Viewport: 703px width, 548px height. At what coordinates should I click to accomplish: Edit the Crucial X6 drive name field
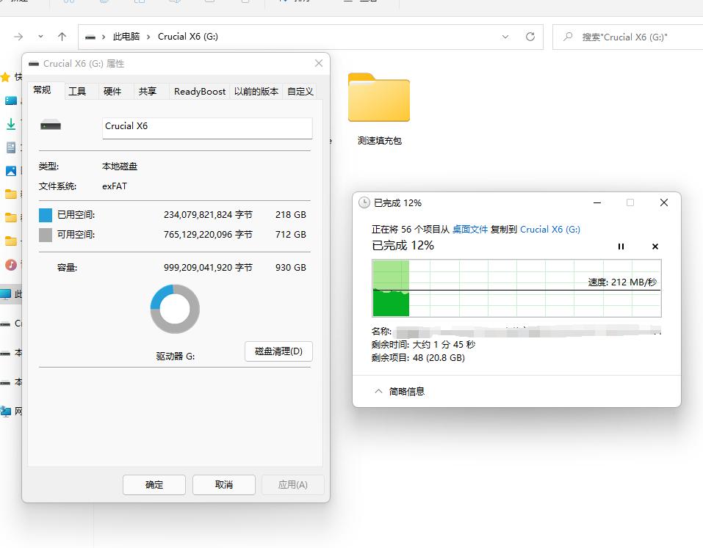[207, 128]
